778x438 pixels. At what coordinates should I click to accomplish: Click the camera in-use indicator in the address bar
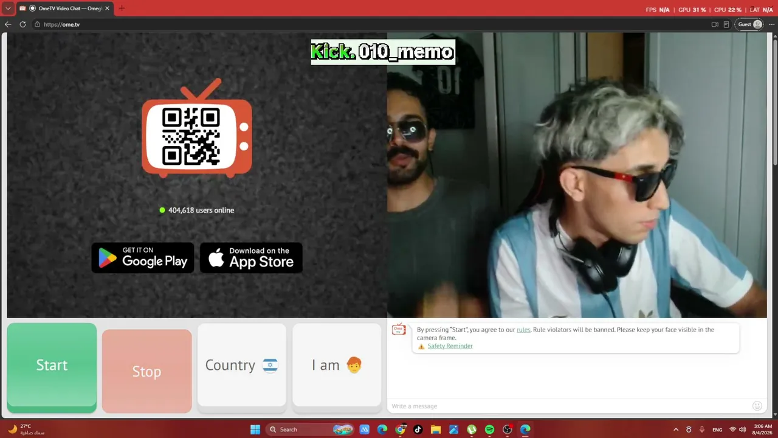715,24
